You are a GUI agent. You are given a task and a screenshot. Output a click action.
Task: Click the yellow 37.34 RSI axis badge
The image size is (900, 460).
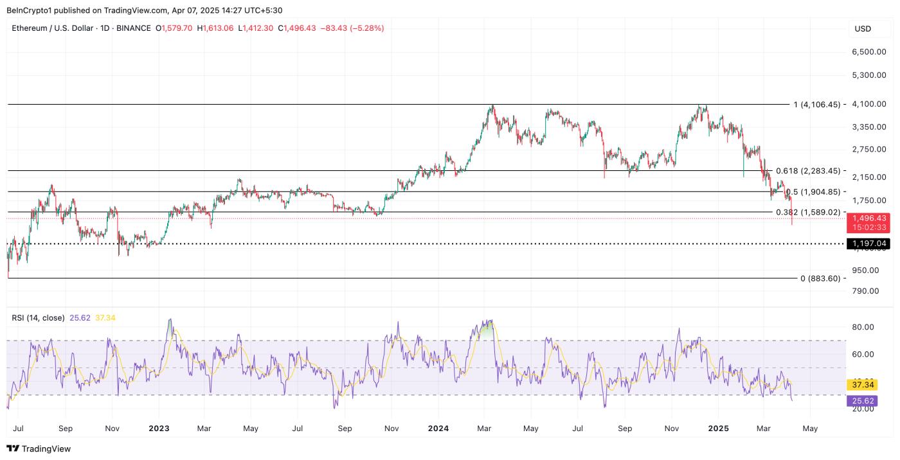coord(862,384)
